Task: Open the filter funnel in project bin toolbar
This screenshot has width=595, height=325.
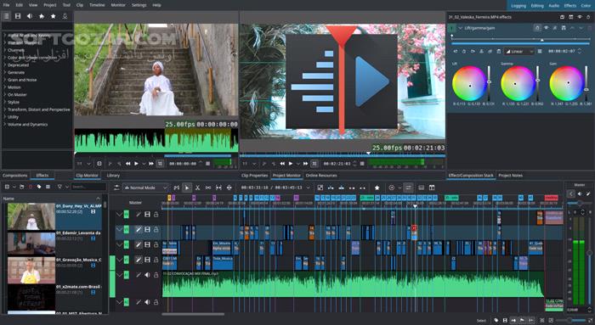Action: point(59,187)
